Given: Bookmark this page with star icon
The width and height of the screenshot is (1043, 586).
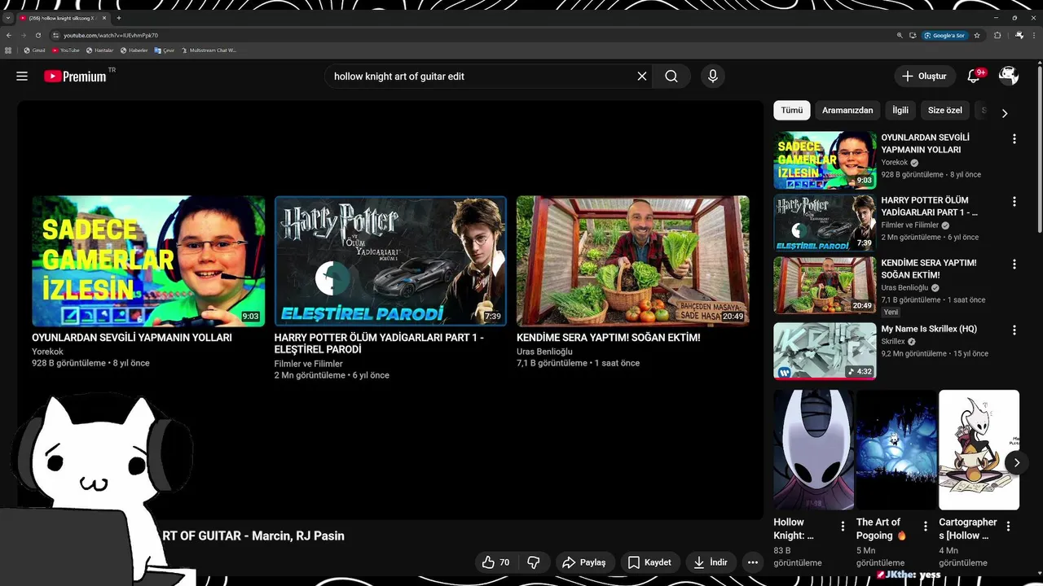Looking at the screenshot, I should 978,35.
